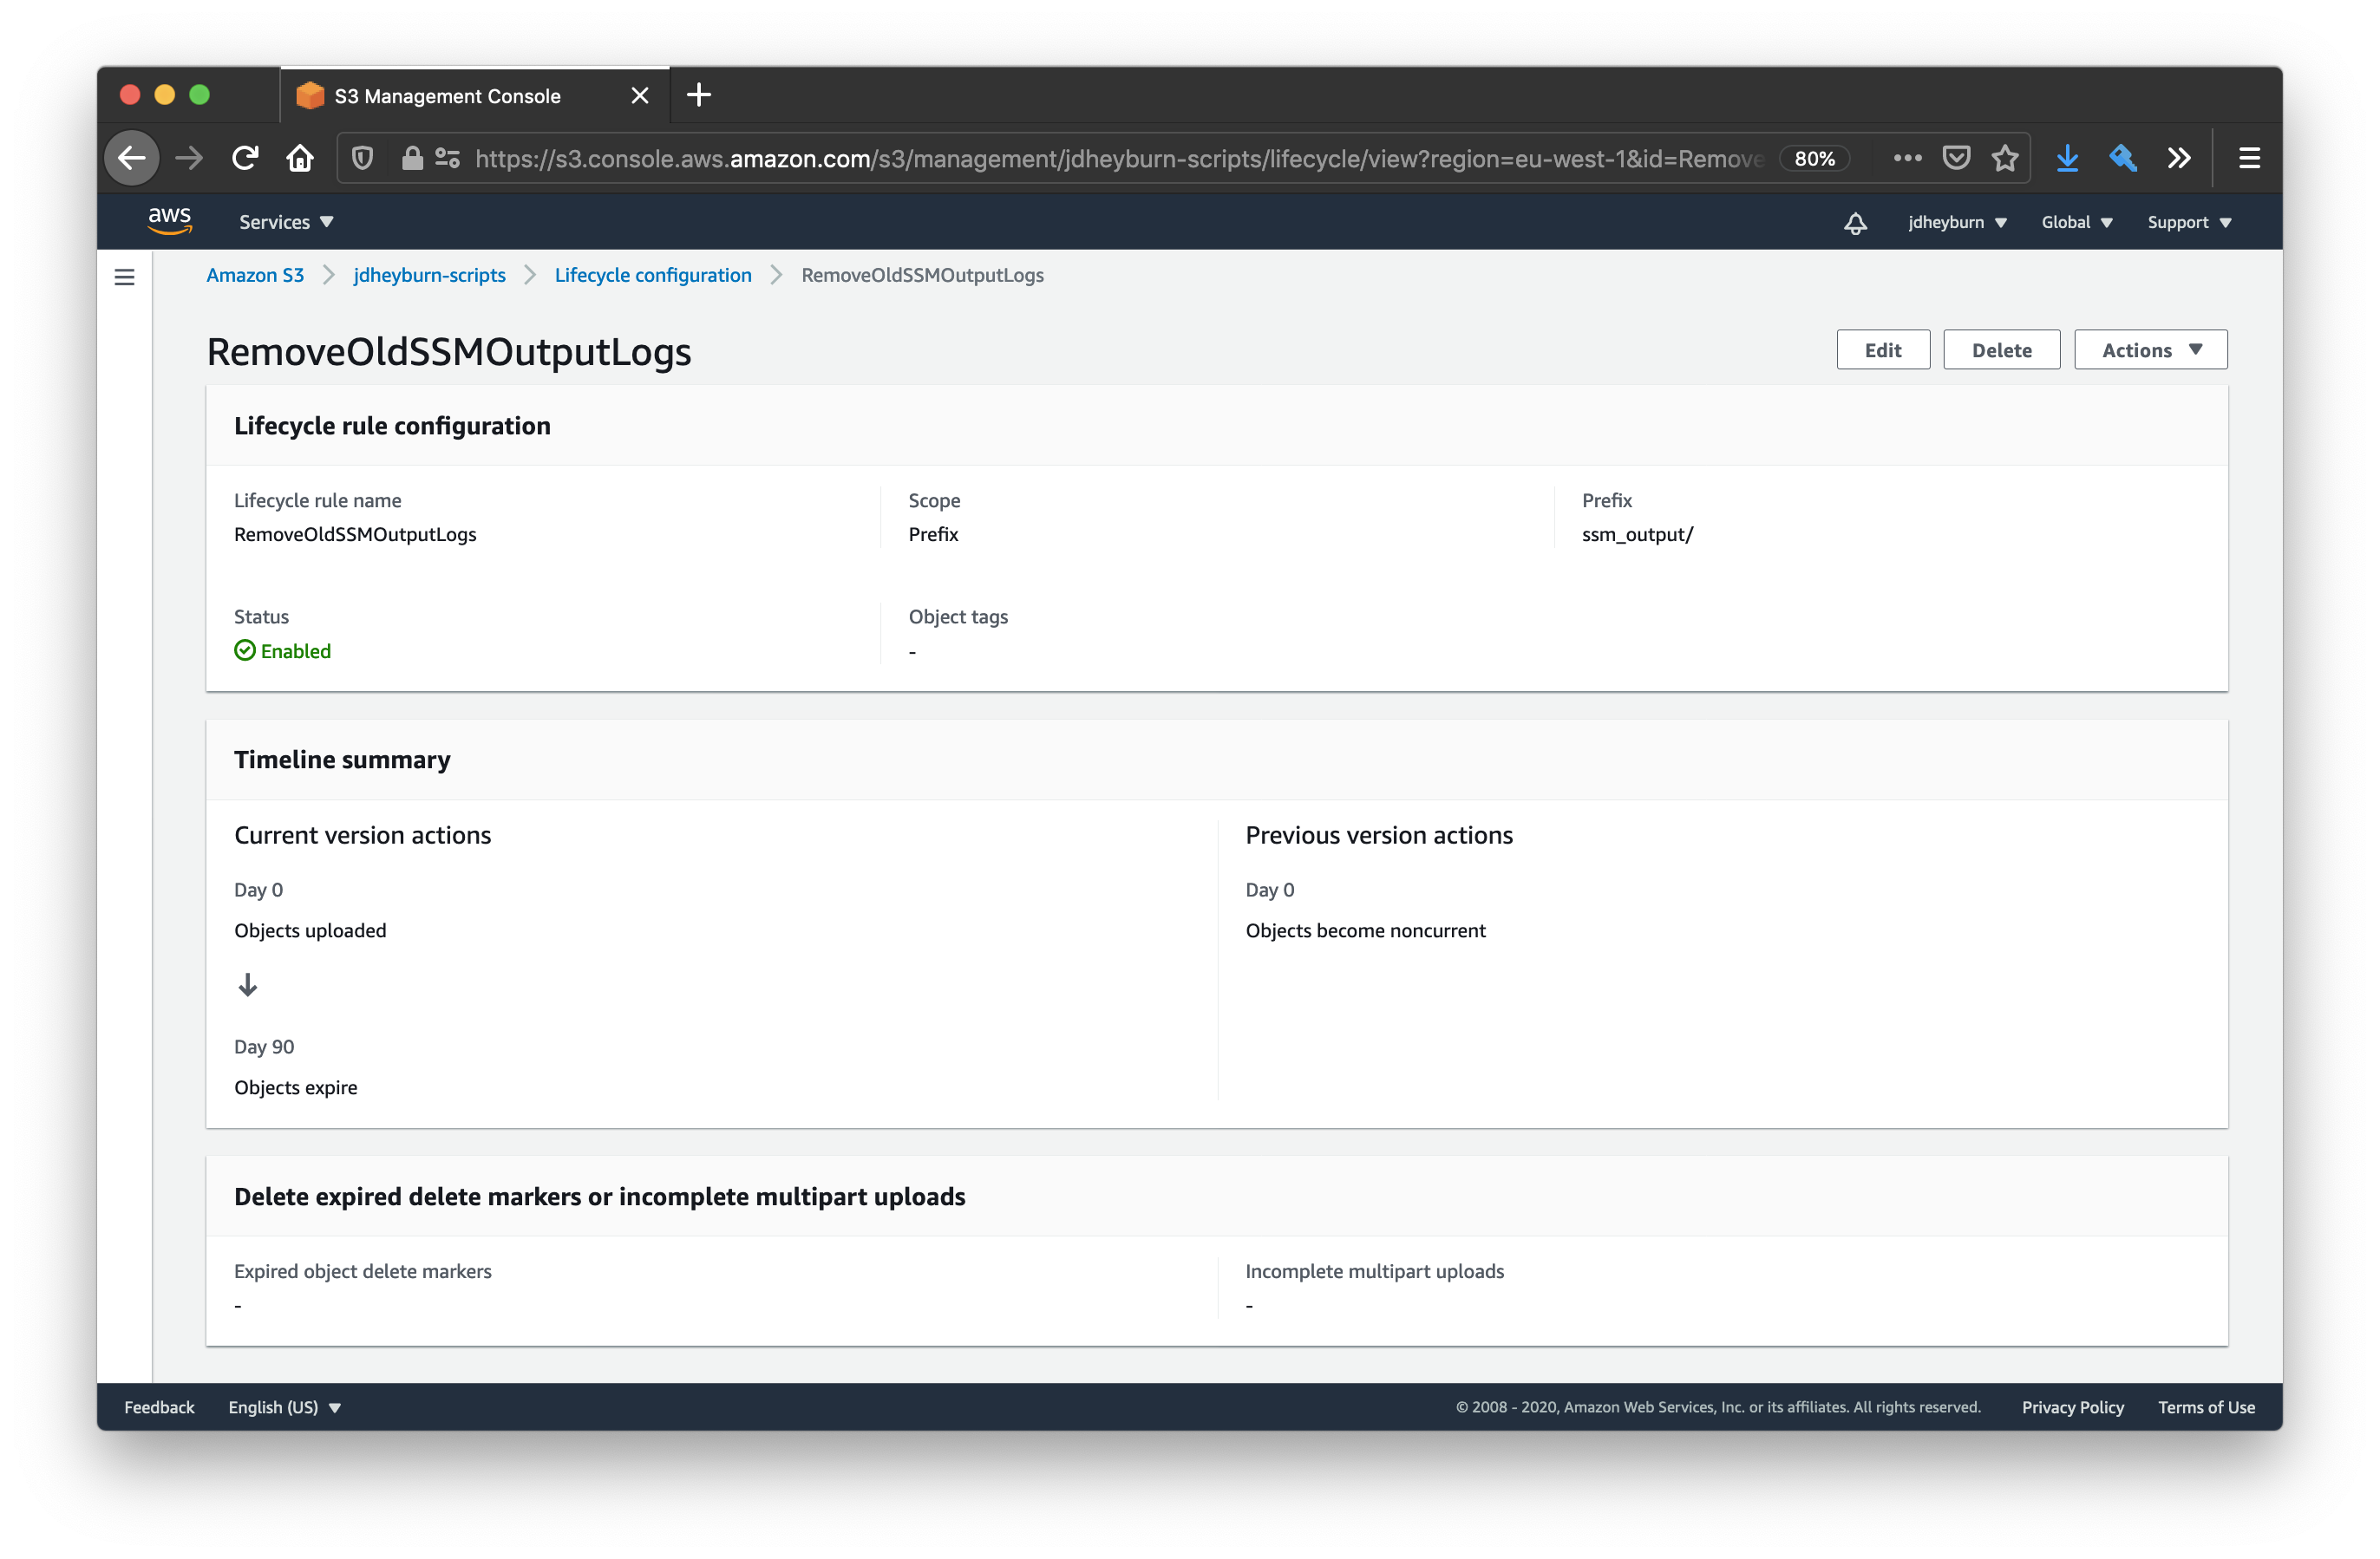Click the RemoveOldSSMOutputLogs rule name value

(355, 534)
